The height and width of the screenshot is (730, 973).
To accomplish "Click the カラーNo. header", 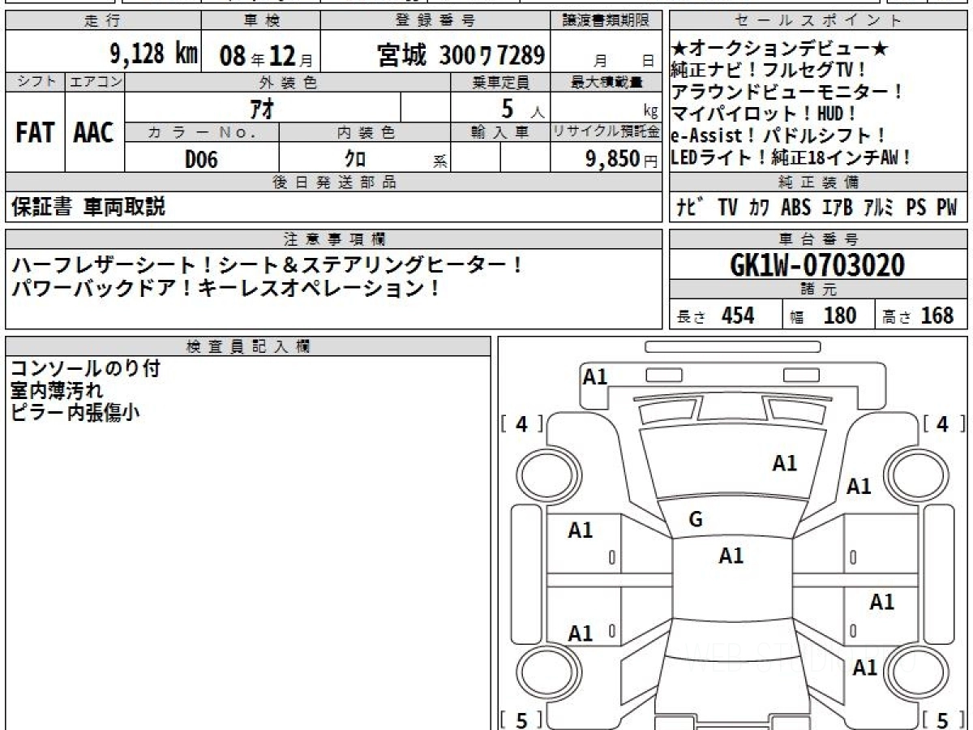I will [x=202, y=133].
